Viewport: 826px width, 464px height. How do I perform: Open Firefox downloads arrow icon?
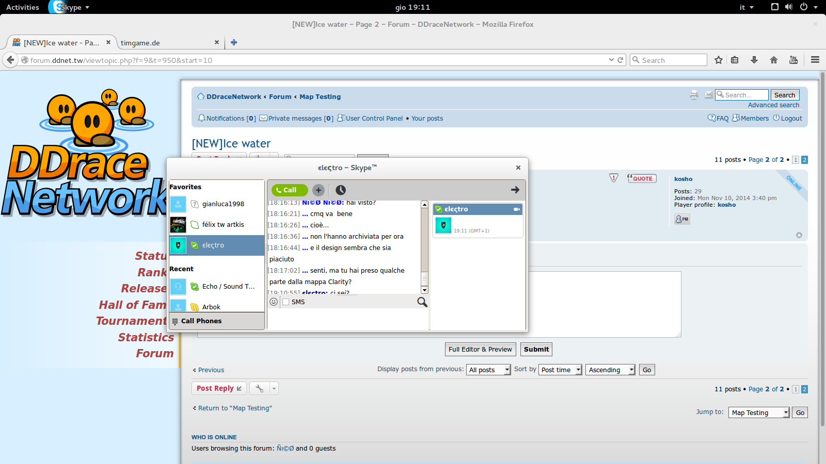(754, 60)
